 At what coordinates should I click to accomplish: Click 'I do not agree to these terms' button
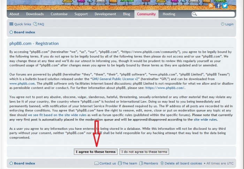pyautogui.click(x=144, y=152)
